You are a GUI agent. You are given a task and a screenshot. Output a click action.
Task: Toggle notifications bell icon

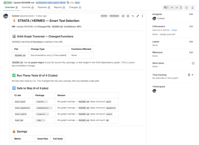click(192, 8)
